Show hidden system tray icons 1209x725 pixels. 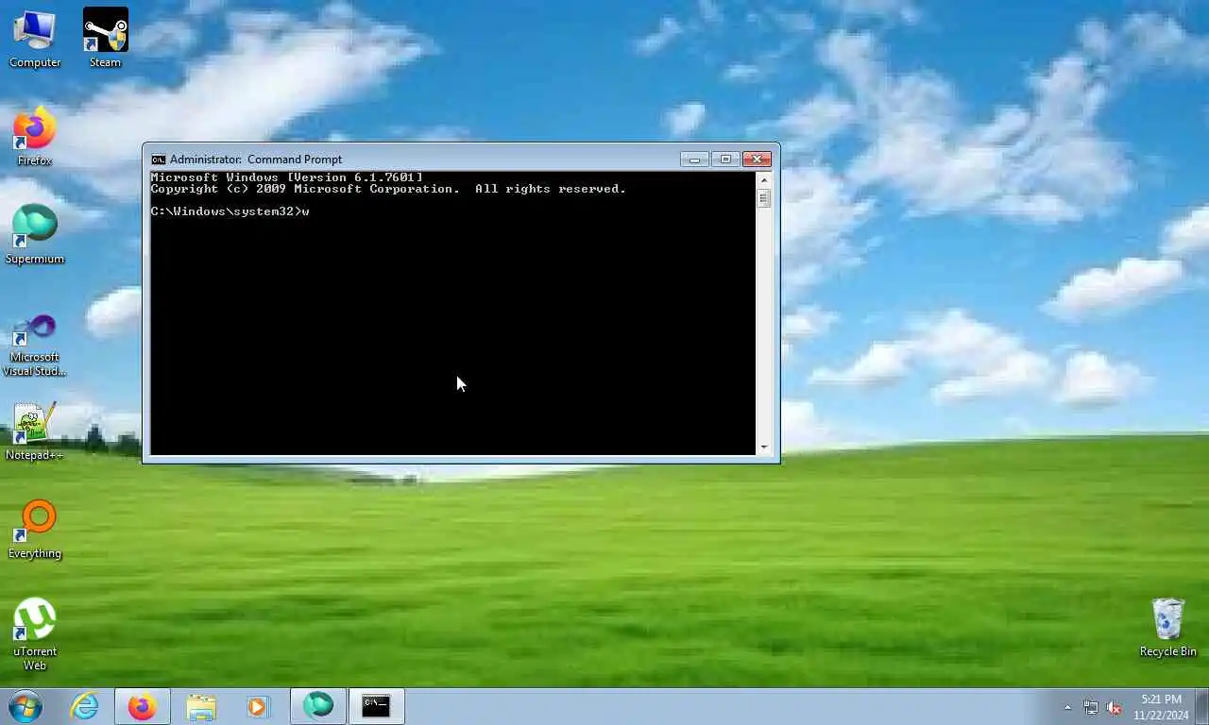point(1068,707)
